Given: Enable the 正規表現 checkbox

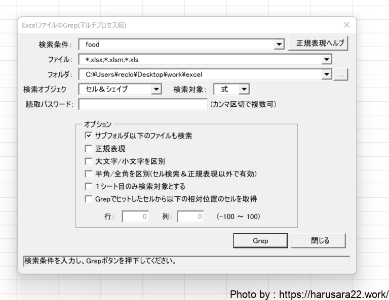Looking at the screenshot, I should pos(89,149).
